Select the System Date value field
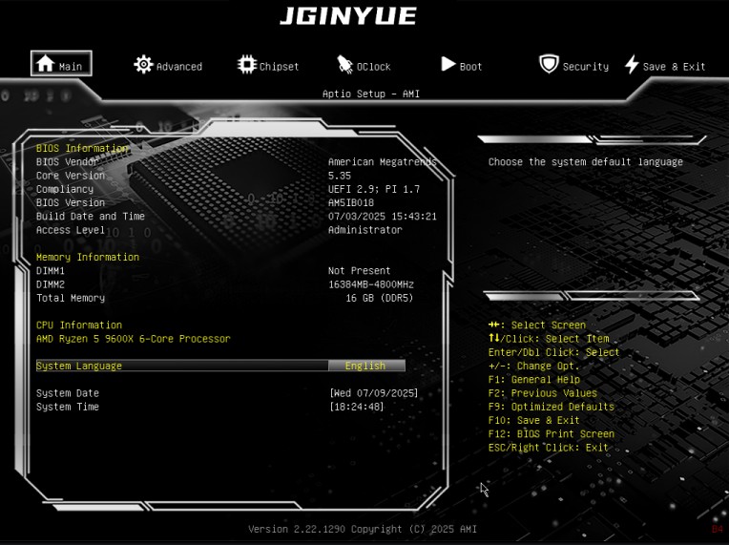The image size is (729, 545). coord(374,393)
